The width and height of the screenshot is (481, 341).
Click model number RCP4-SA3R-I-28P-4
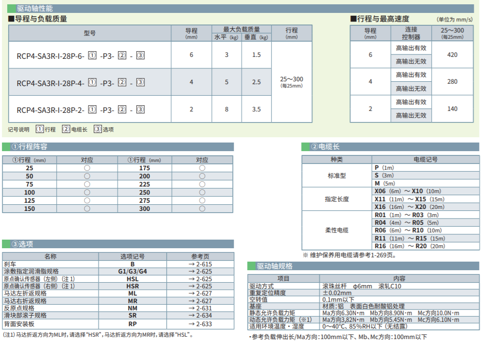81,83
